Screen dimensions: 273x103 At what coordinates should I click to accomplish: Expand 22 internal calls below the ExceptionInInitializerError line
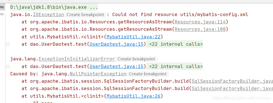pos(175,66)
